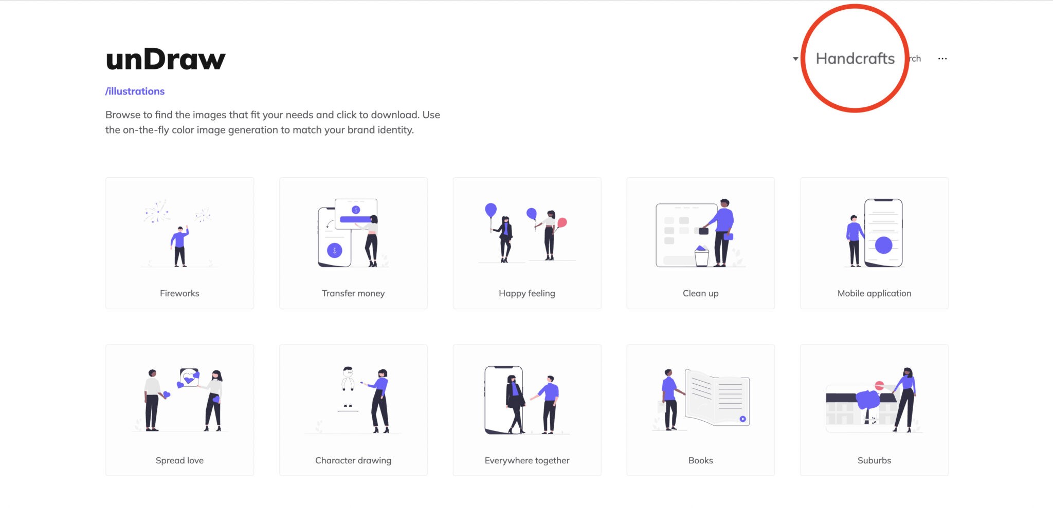Click the Fireworks caption text
This screenshot has width=1053, height=508.
pyautogui.click(x=179, y=293)
